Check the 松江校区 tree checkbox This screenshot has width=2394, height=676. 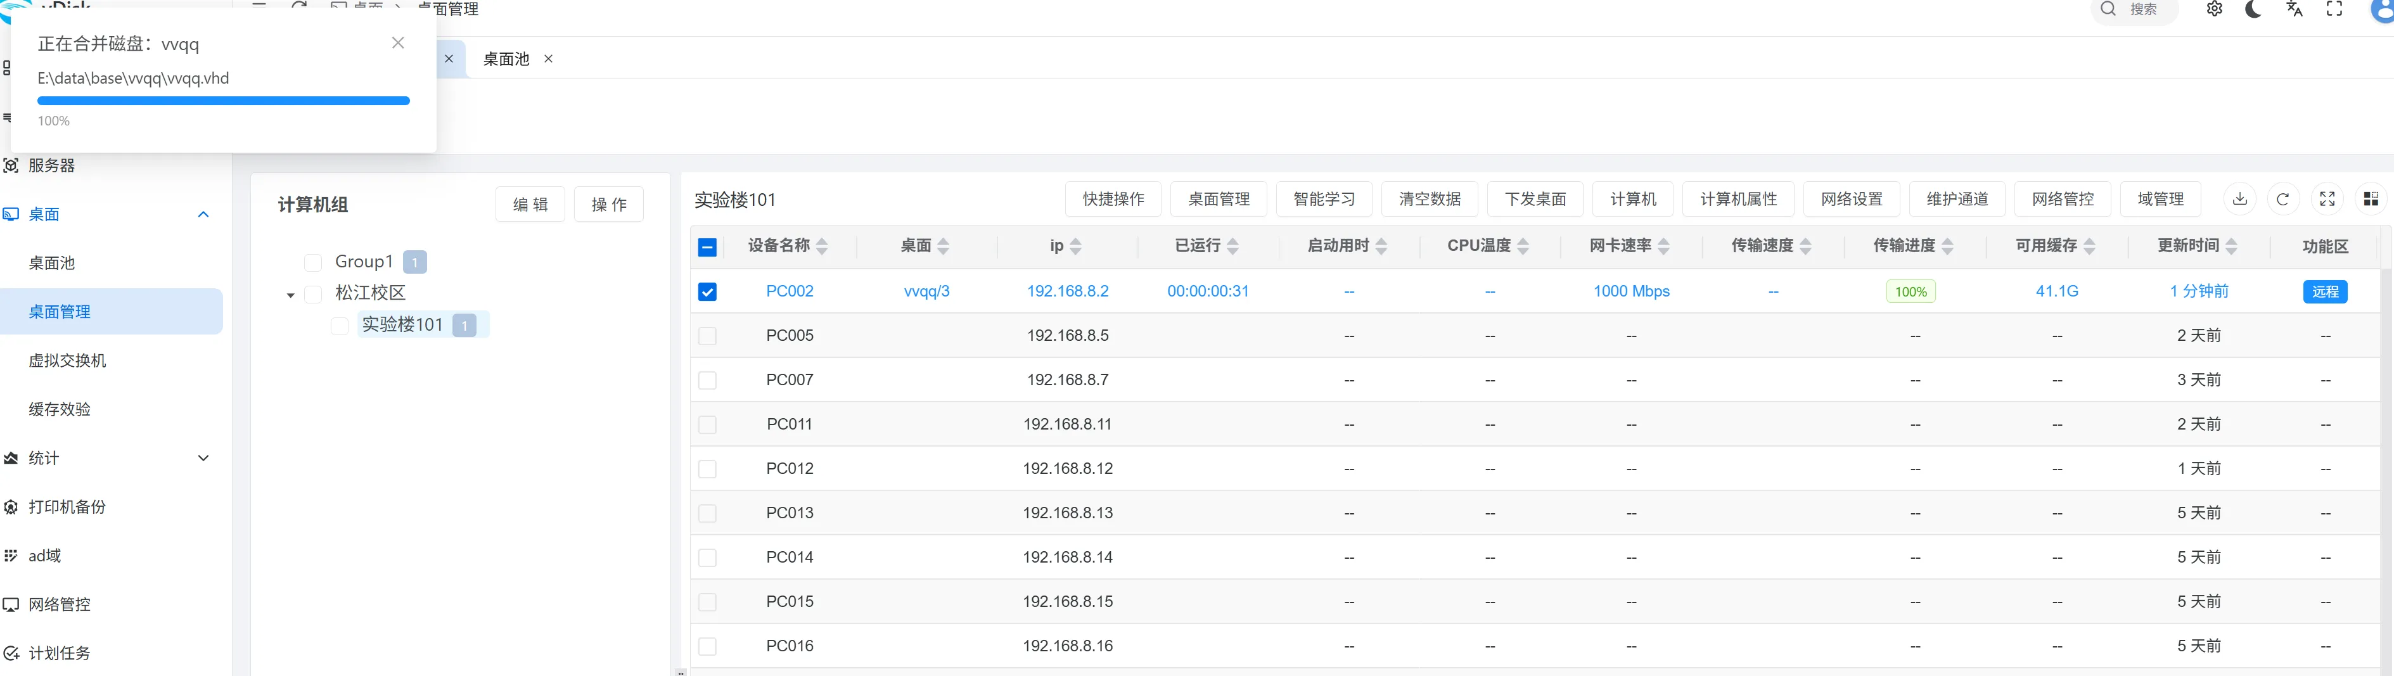[313, 295]
